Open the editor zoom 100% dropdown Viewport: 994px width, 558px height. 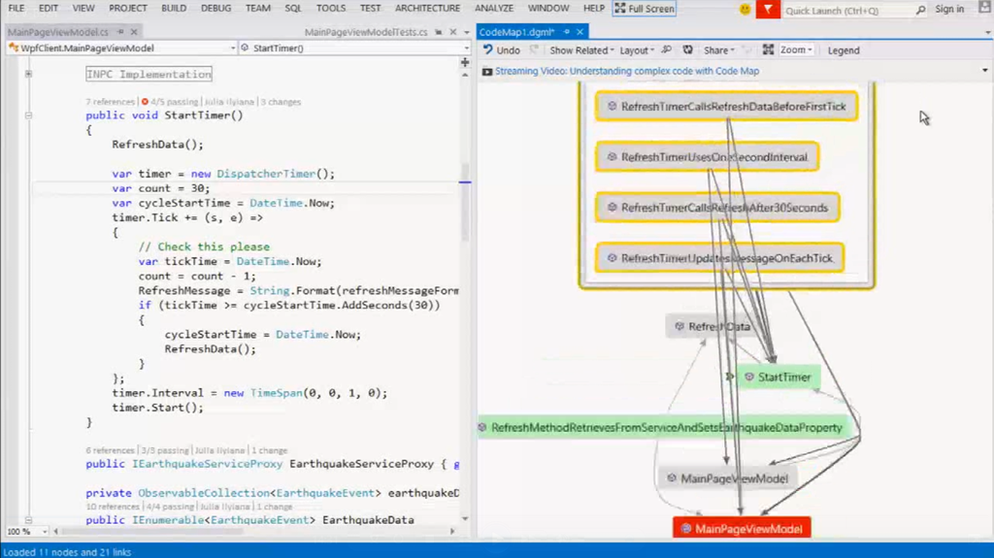[x=27, y=532]
